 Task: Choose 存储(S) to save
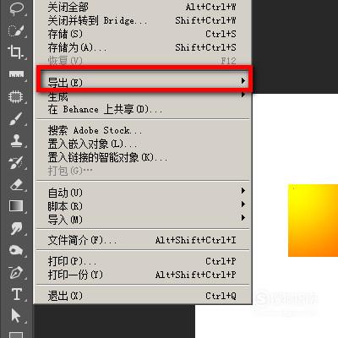(143, 34)
